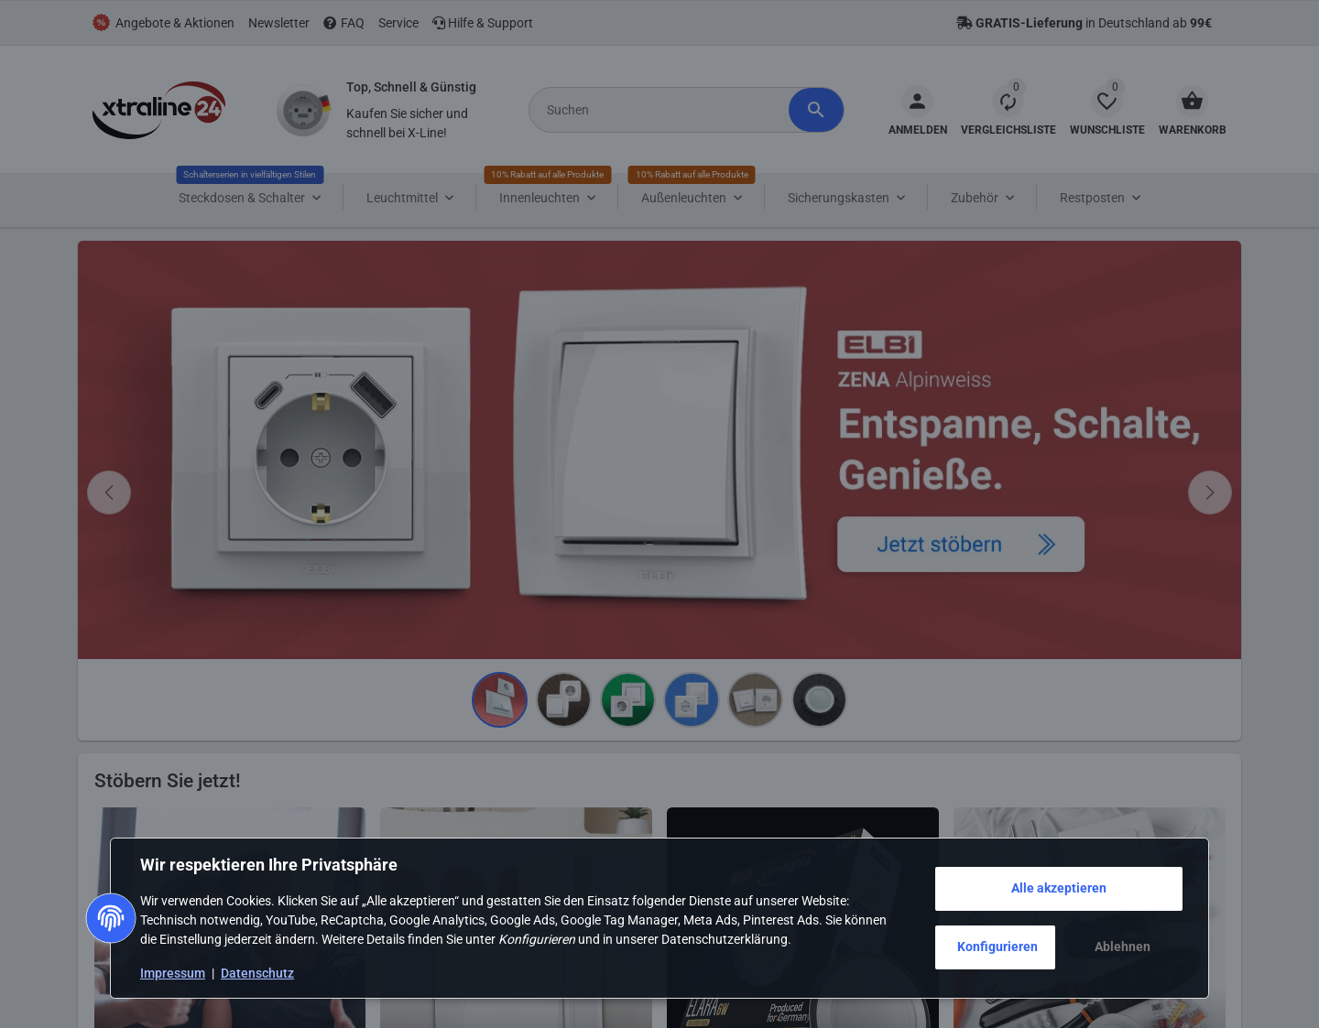Click the GRATIS-Lieferung in Deutschland text
Viewport: 1319px width, 1028px height.
(x=1094, y=23)
